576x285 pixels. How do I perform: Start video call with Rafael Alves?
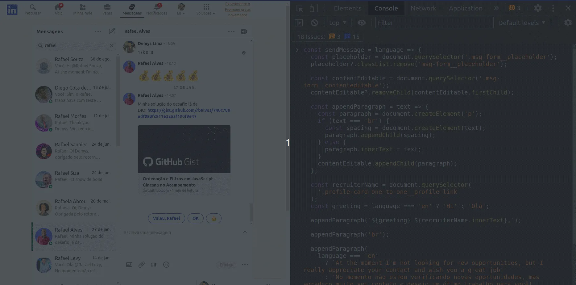244,31
